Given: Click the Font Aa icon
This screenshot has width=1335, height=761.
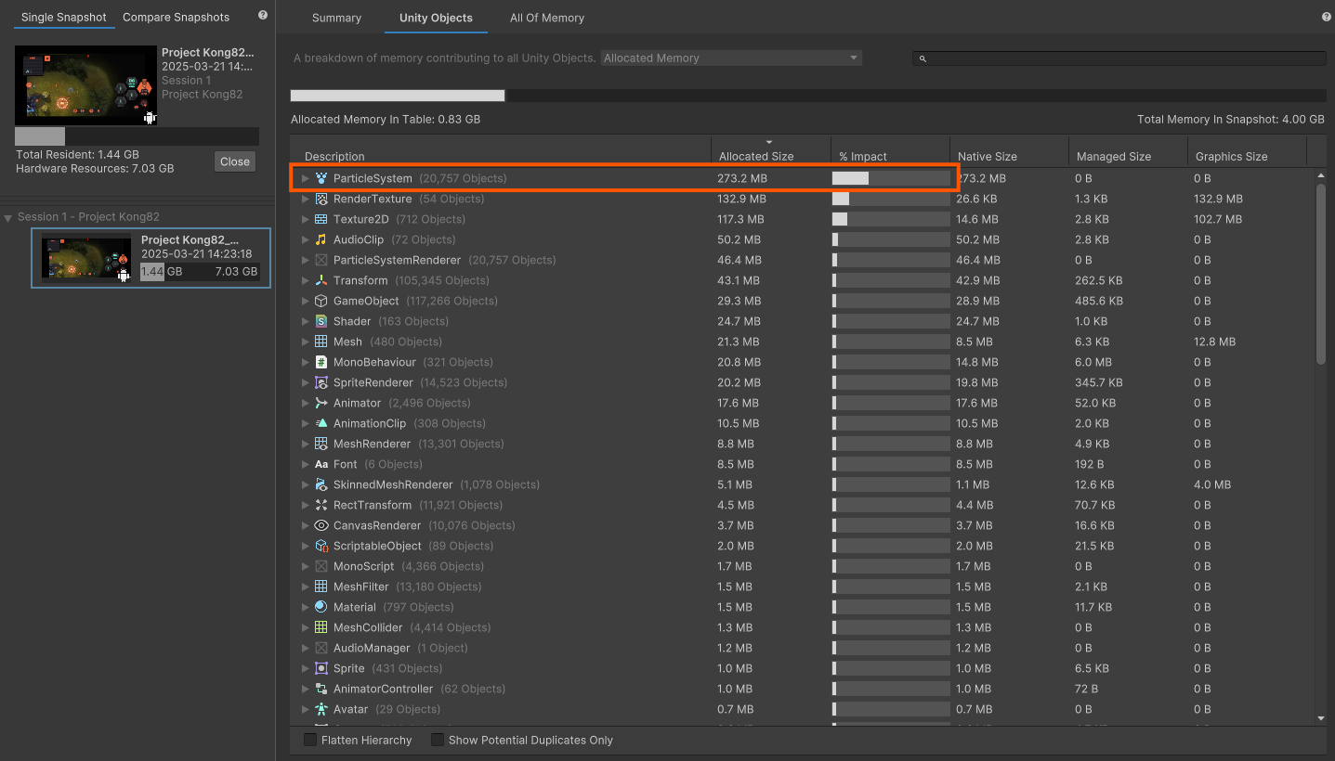Looking at the screenshot, I should point(321,464).
